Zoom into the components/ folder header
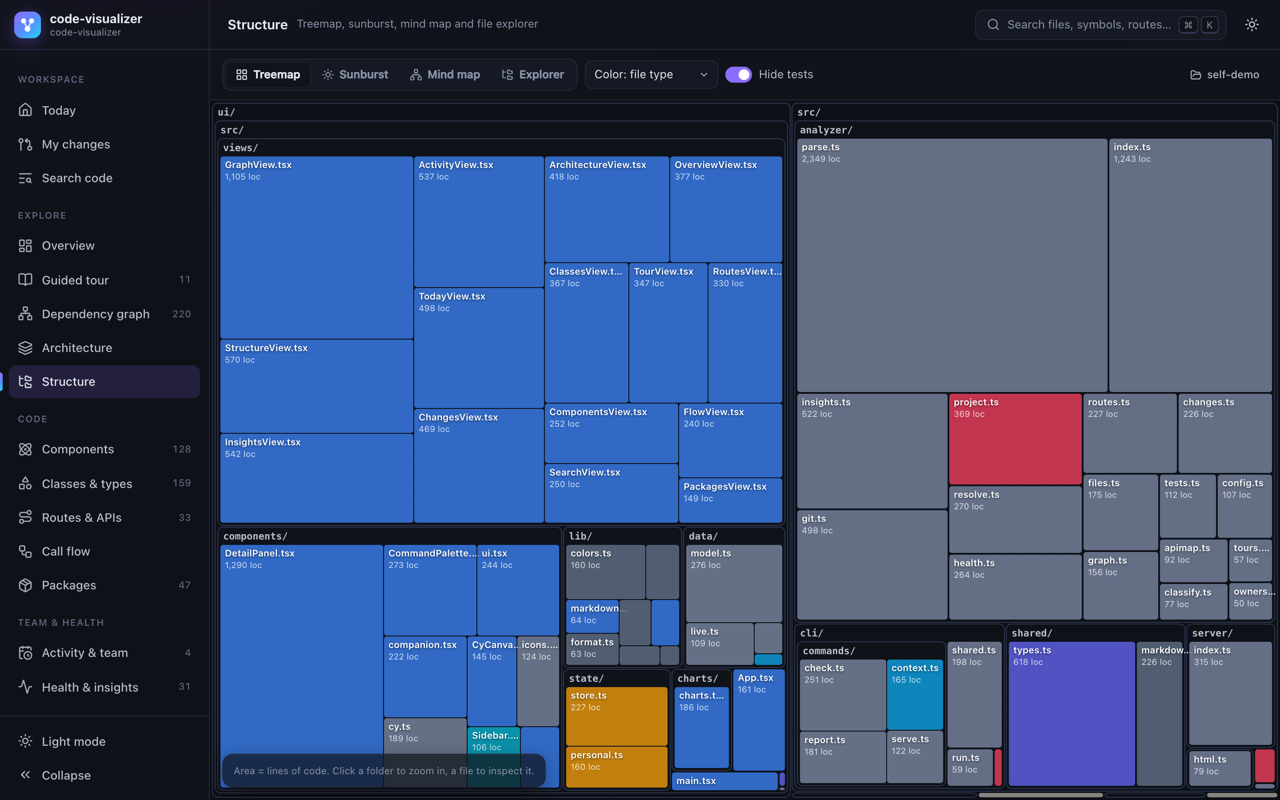Image resolution: width=1280 pixels, height=800 pixels. [x=389, y=536]
